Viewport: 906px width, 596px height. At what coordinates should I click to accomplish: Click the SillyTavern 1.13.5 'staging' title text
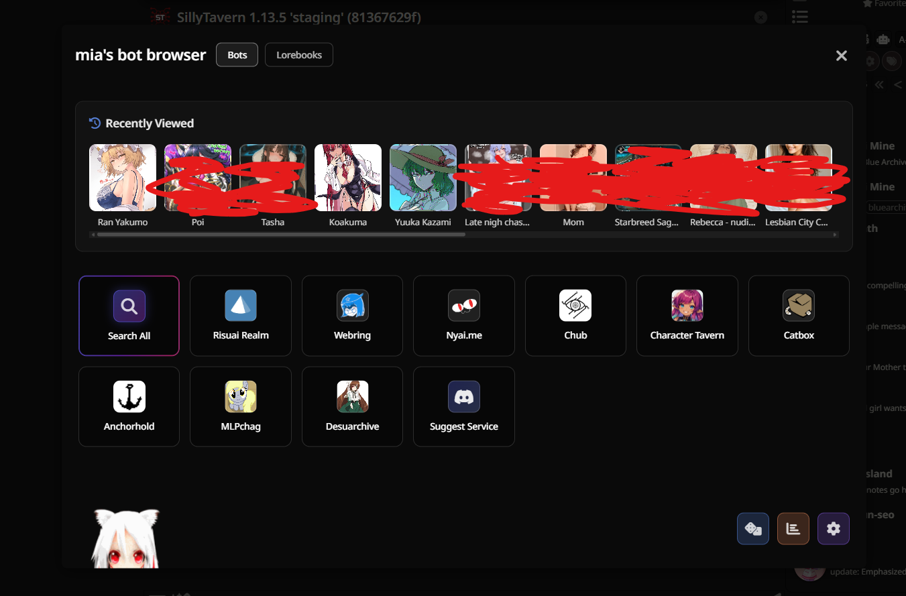tap(299, 17)
